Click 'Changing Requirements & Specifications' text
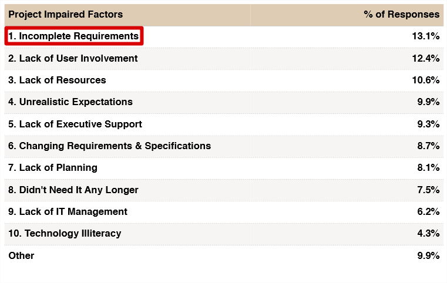 [109, 146]
